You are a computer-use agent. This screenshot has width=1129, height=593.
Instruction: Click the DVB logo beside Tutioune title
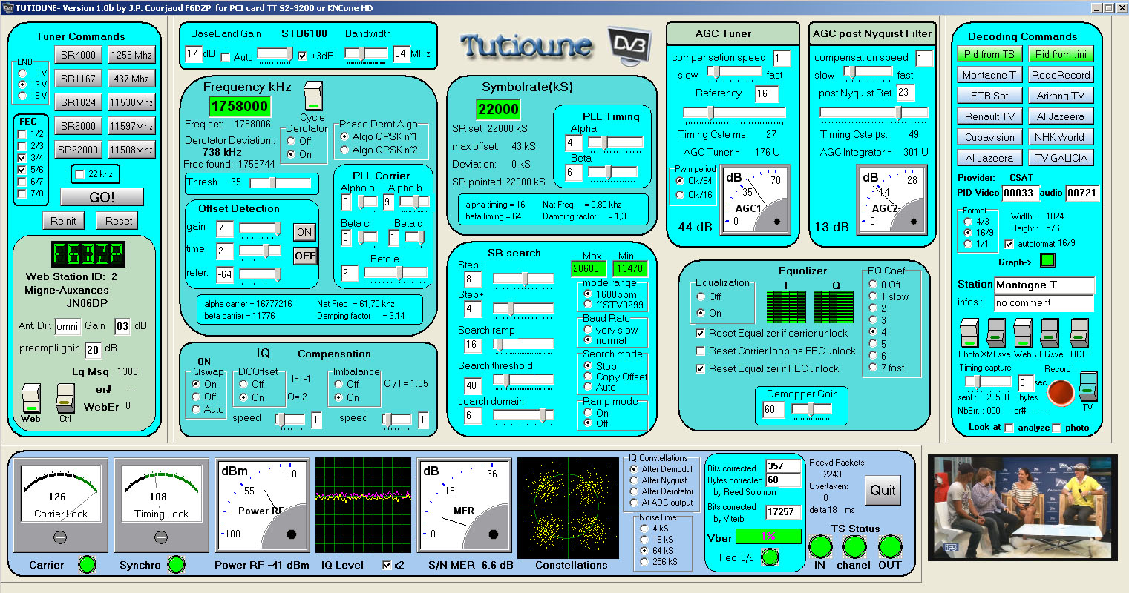point(629,46)
